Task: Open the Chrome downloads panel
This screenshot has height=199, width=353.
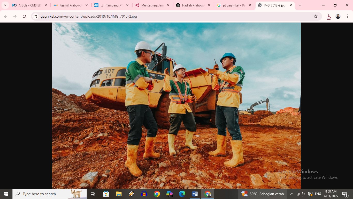Action: tap(329, 17)
